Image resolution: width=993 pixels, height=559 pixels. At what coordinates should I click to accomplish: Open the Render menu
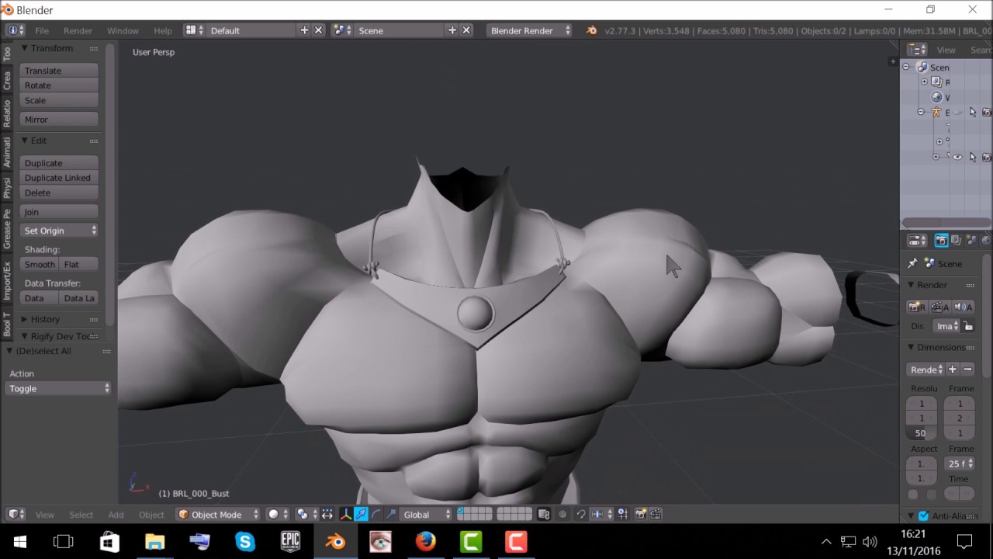pos(78,30)
